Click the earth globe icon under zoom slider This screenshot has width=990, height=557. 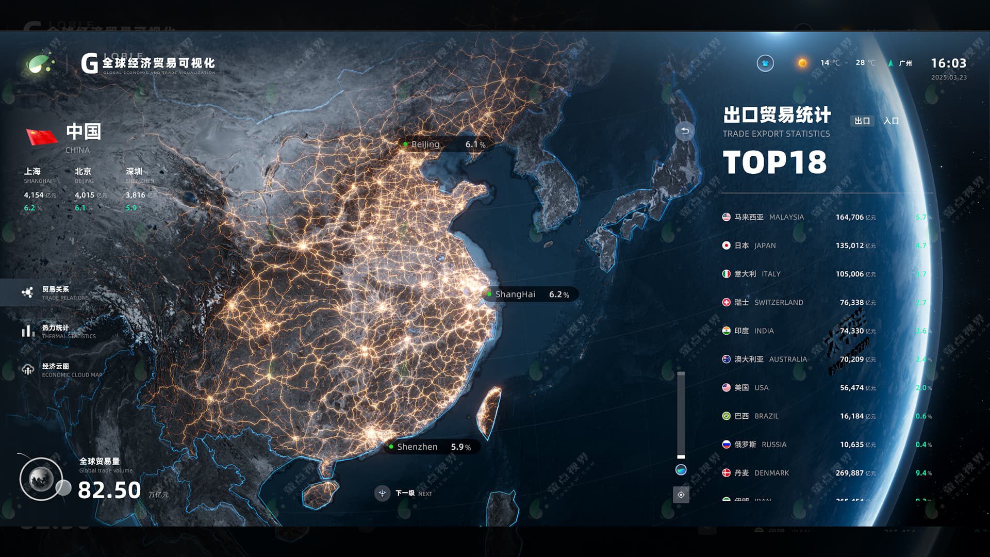coord(681,470)
